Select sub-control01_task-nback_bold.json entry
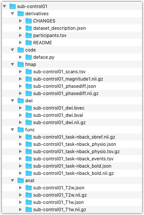The height and width of the screenshot is (215, 144). click(72, 166)
